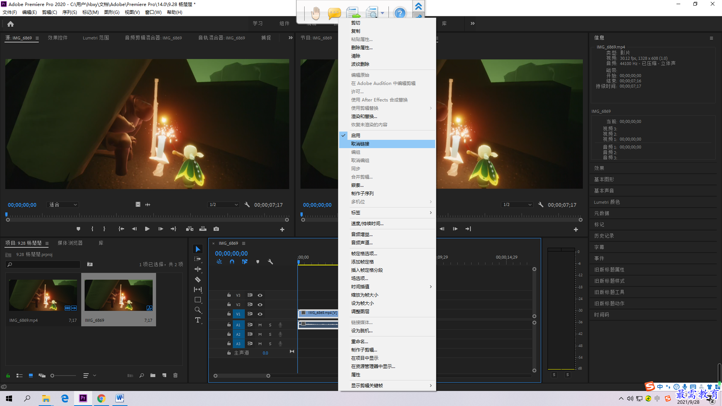The height and width of the screenshot is (406, 722).
Task: Solo audio track A2
Action: pos(270,334)
